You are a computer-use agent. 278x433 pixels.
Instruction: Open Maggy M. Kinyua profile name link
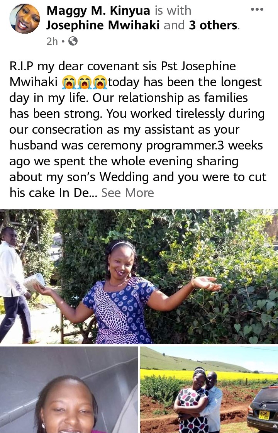coord(98,10)
